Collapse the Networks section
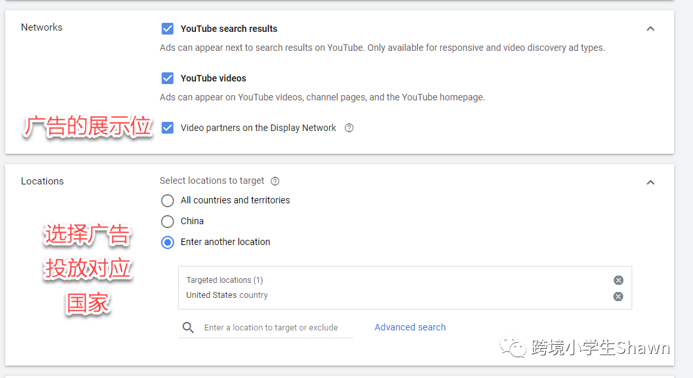The height and width of the screenshot is (378, 693). pyautogui.click(x=650, y=29)
